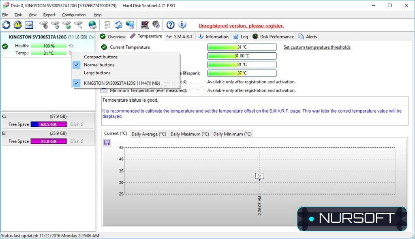Click the save graph floppy disk icon

click(107, 143)
